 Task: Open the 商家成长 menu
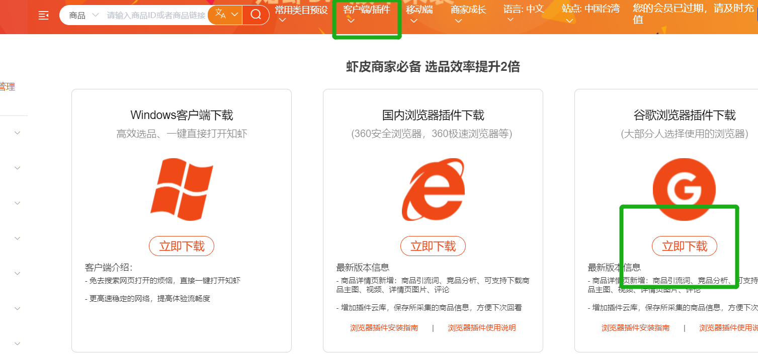(x=468, y=14)
